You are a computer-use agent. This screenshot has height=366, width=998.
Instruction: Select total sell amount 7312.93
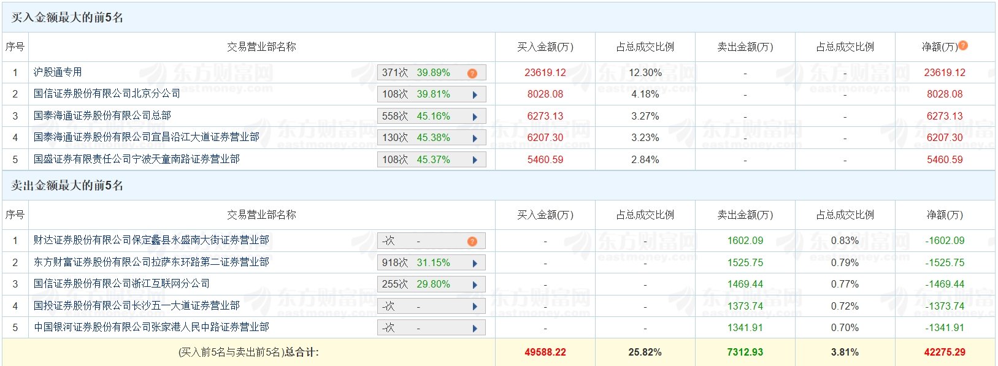coord(745,352)
